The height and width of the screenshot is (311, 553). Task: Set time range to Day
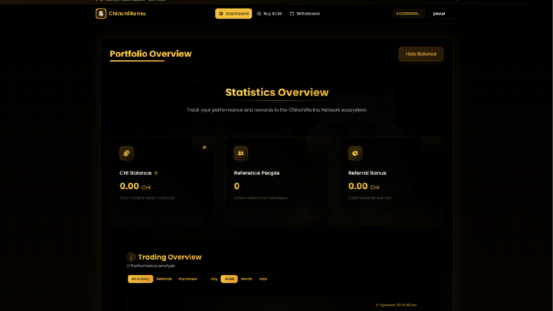point(214,279)
